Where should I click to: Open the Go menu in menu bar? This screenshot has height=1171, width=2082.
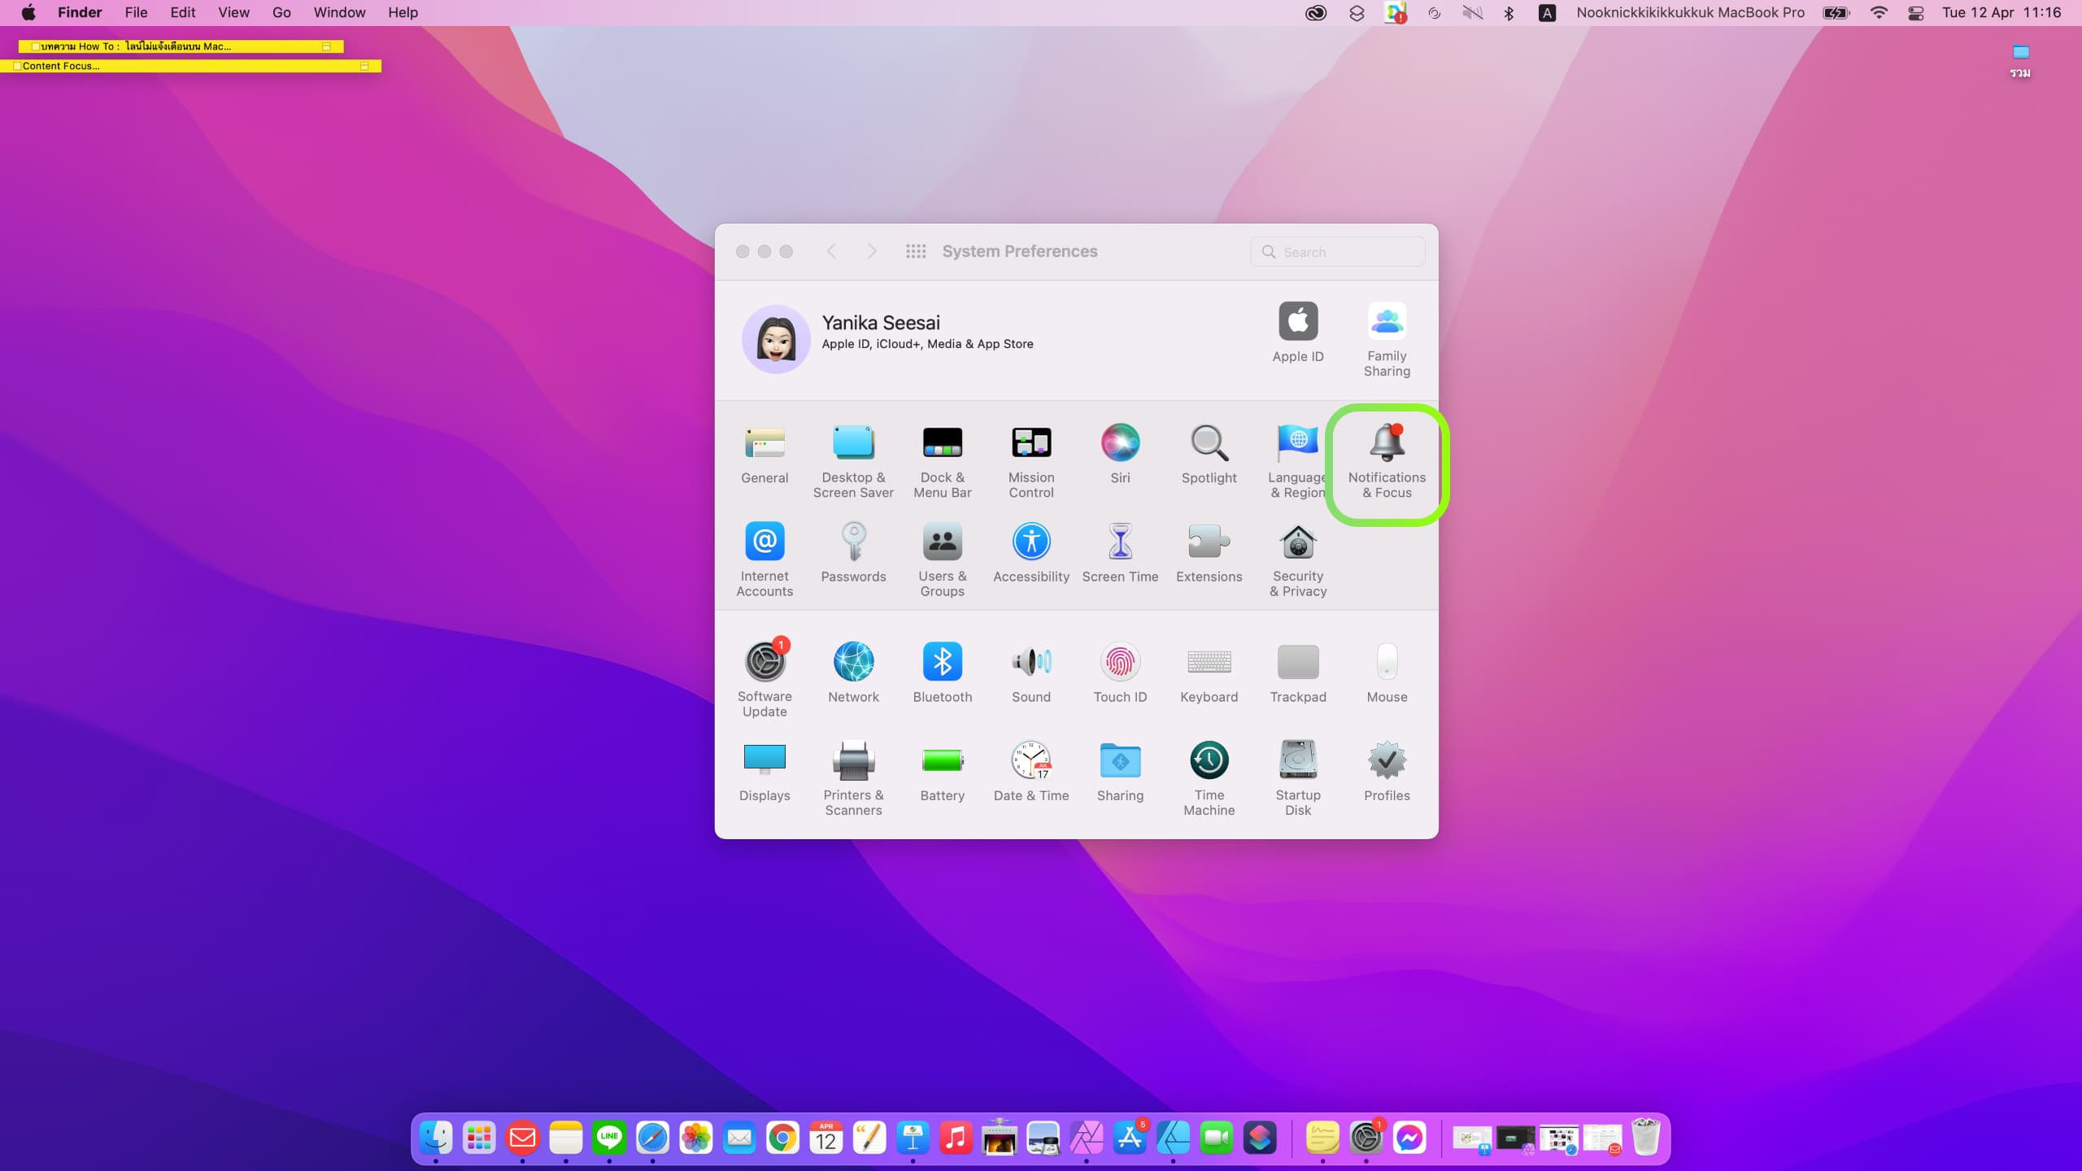(281, 12)
